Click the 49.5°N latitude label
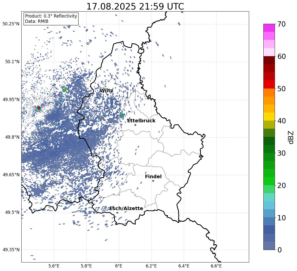 (12, 212)
